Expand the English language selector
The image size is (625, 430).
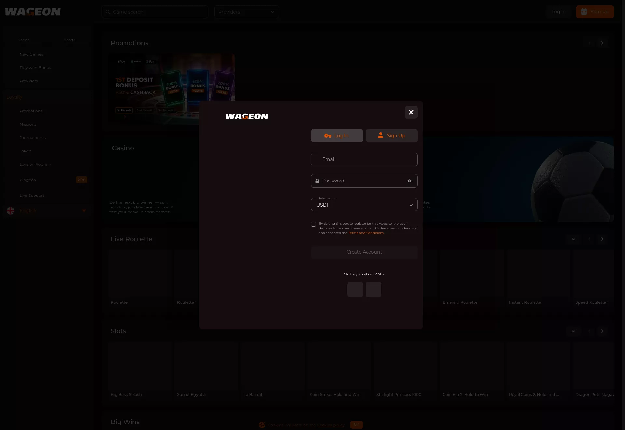click(x=47, y=211)
